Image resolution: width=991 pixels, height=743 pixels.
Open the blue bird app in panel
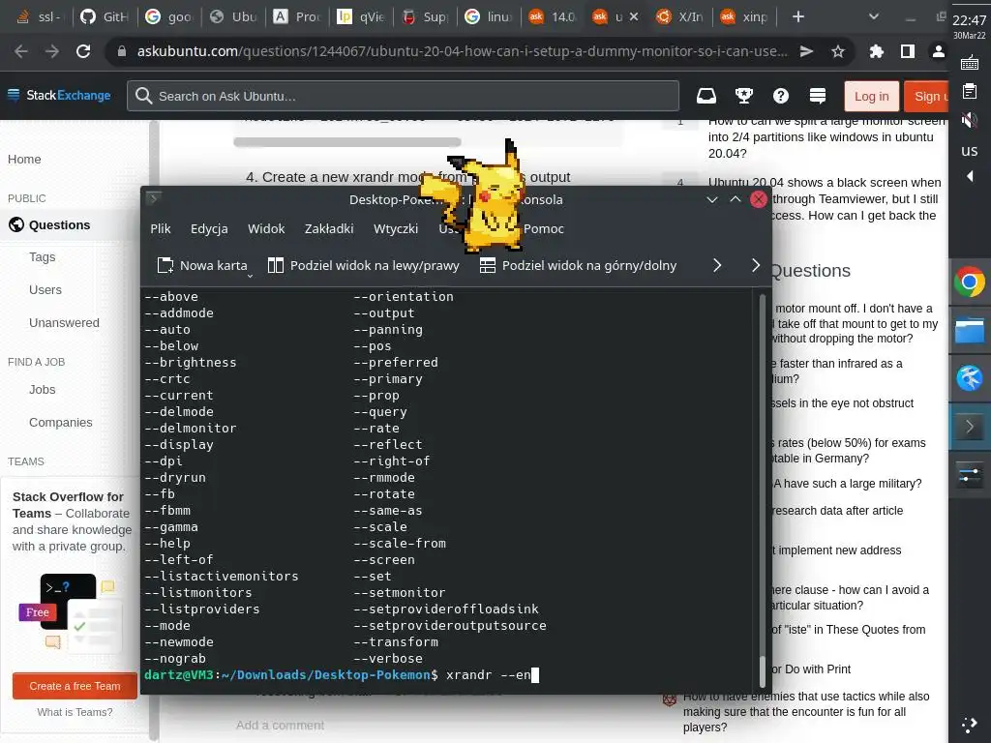tap(970, 378)
